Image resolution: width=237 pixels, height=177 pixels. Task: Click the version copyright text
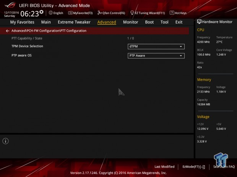tap(118, 173)
